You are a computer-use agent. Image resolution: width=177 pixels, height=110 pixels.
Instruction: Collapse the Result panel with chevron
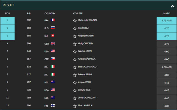[172, 6]
